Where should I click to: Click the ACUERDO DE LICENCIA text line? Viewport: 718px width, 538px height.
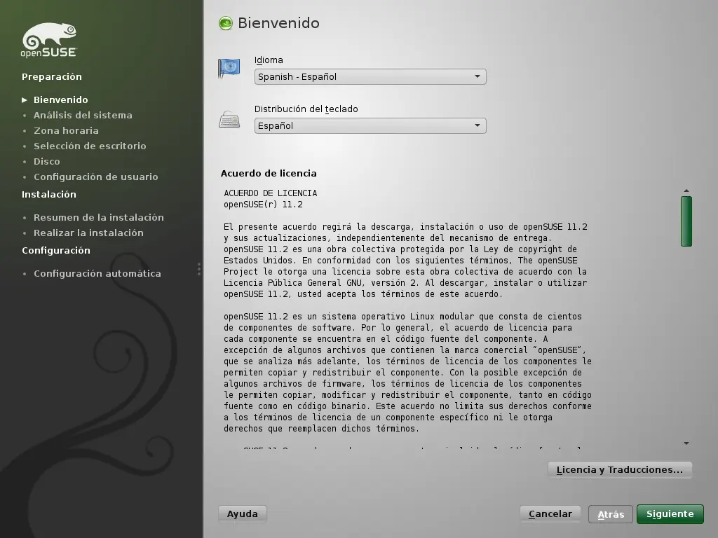(x=270, y=193)
